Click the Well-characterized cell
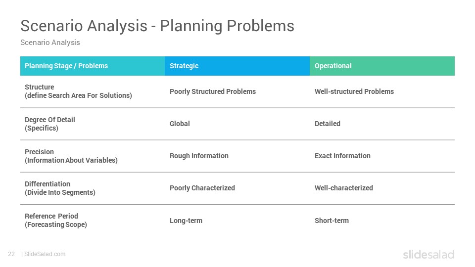Image resolution: width=475 pixels, height=267 pixels. click(343, 188)
